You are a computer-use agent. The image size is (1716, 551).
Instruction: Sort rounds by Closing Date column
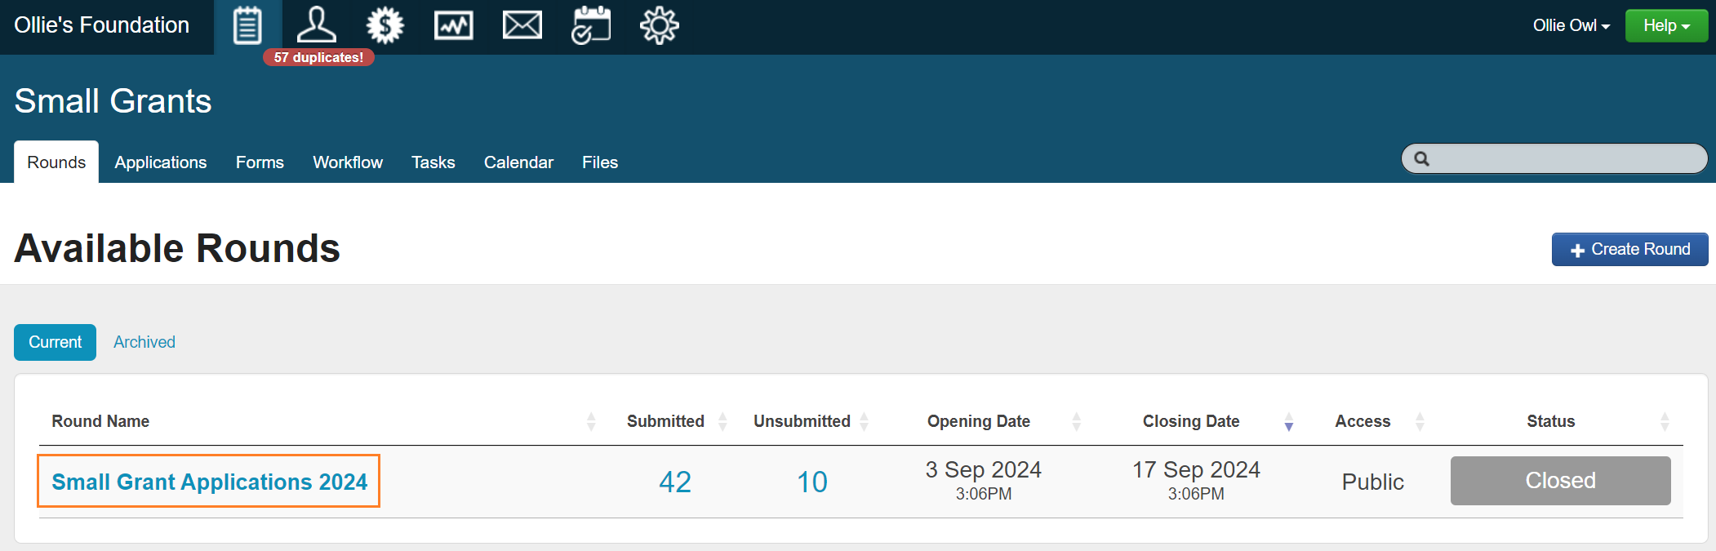point(1191,421)
